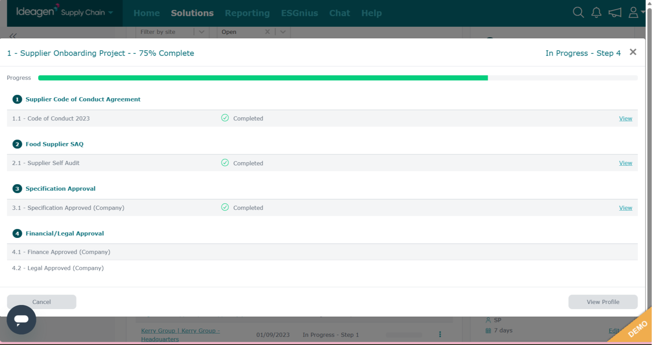This screenshot has width=652, height=345.
Task: Click Financial/Legal Approval heading
Action: tap(65, 234)
